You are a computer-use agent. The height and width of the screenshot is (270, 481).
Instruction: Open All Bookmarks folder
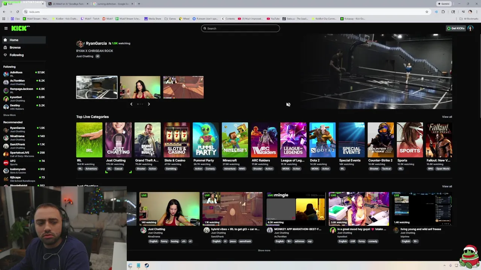469,18
